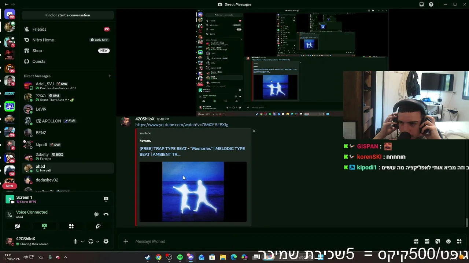This screenshot has height=263, width=469.
Task: Open the GIF picker
Action: (x=427, y=241)
